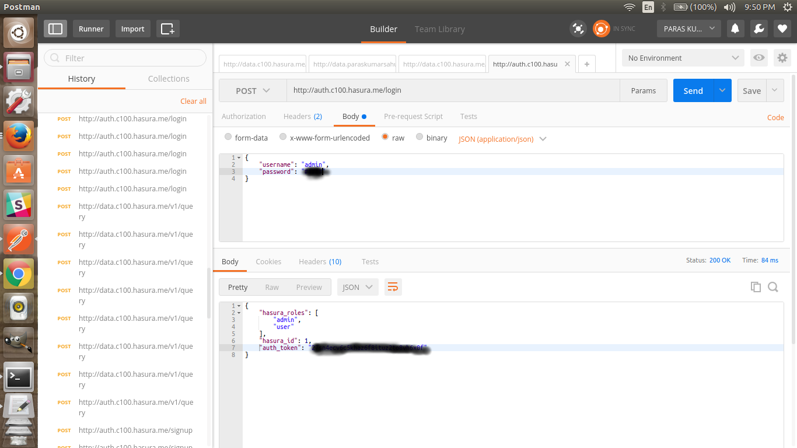Click the Bluetooth indicator
This screenshot has width=797, height=448.
click(x=663, y=7)
